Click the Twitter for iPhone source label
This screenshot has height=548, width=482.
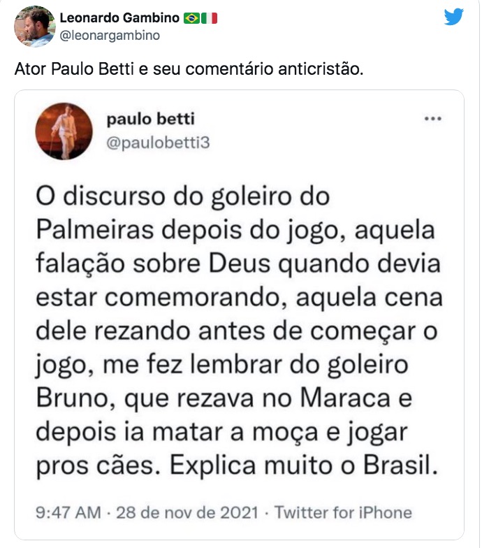343,512
